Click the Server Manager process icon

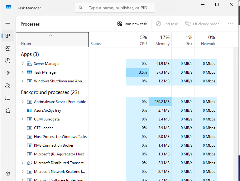tap(30, 64)
